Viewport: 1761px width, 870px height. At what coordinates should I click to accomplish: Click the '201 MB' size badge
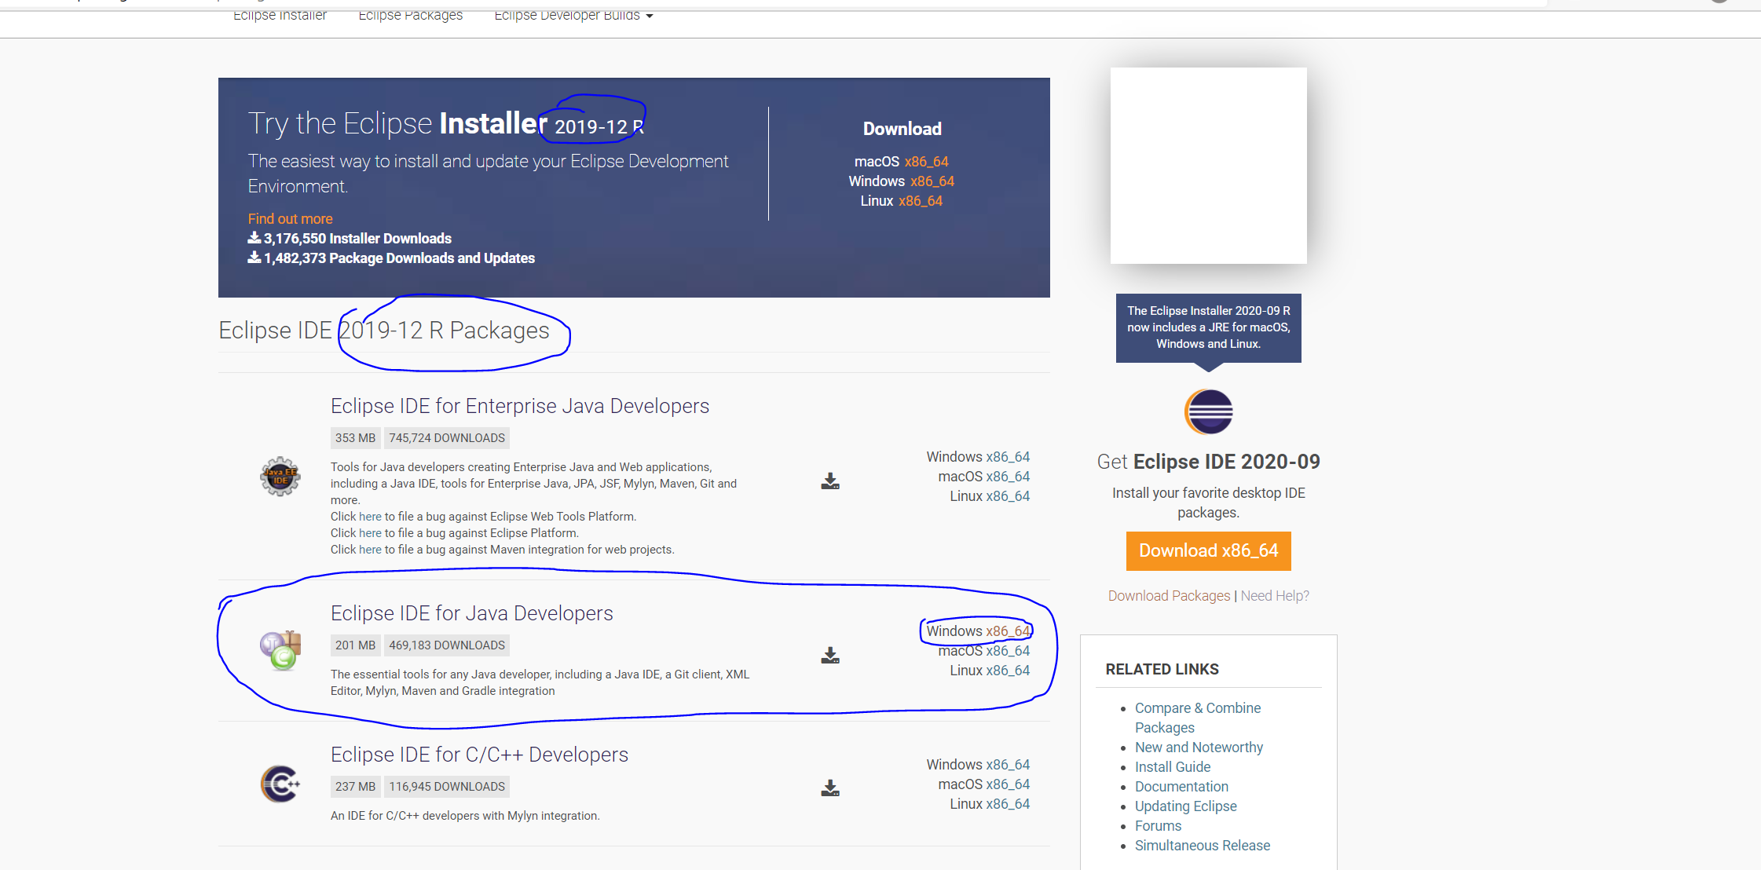point(355,645)
